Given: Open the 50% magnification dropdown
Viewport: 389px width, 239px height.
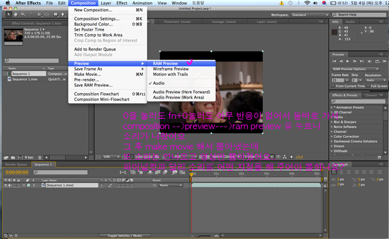Looking at the screenshot, I should [x=111, y=157].
